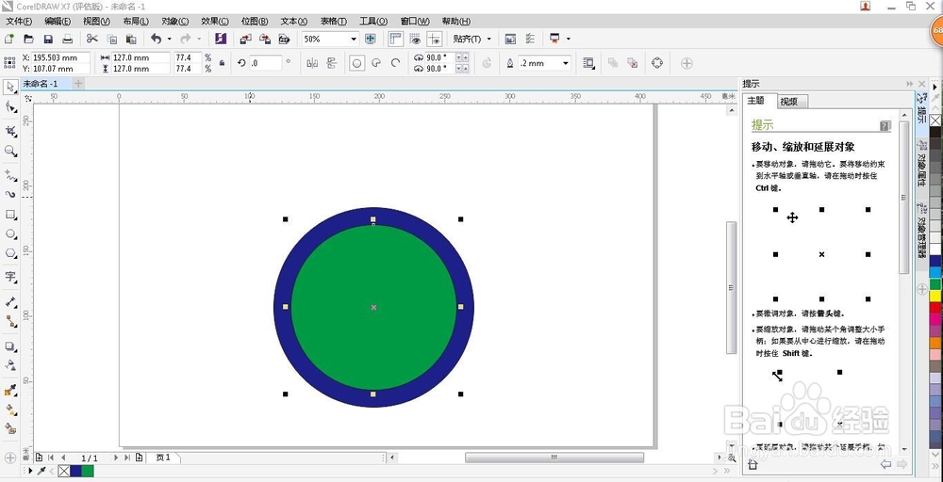
Task: Select the Polygon tool
Action: 10,254
